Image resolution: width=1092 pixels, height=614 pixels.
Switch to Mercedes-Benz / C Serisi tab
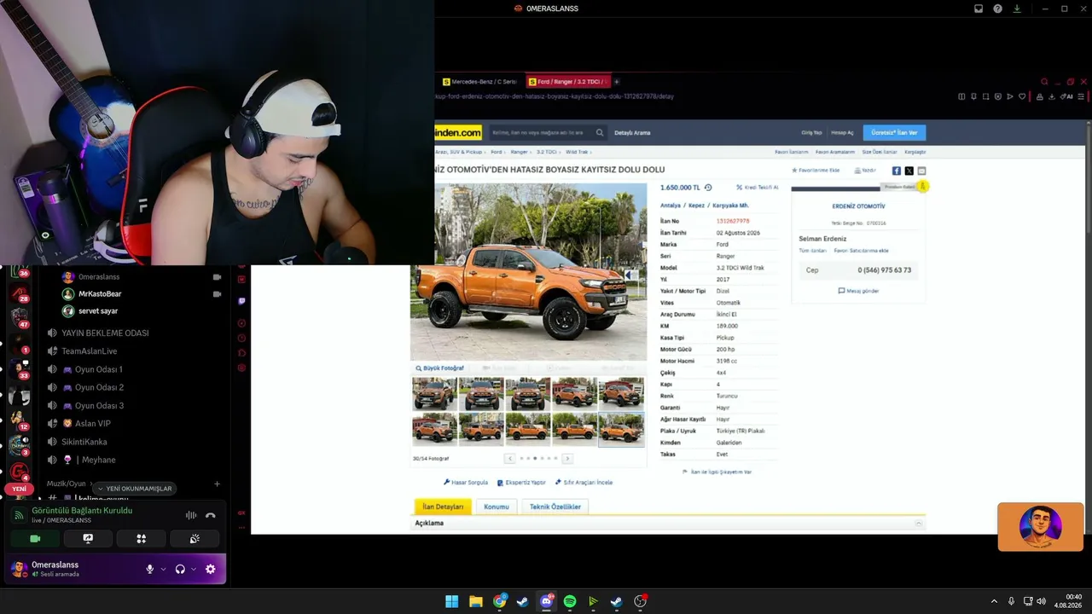(x=480, y=82)
